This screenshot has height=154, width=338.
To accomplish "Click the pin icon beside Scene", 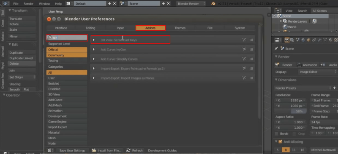I will 276,49.
